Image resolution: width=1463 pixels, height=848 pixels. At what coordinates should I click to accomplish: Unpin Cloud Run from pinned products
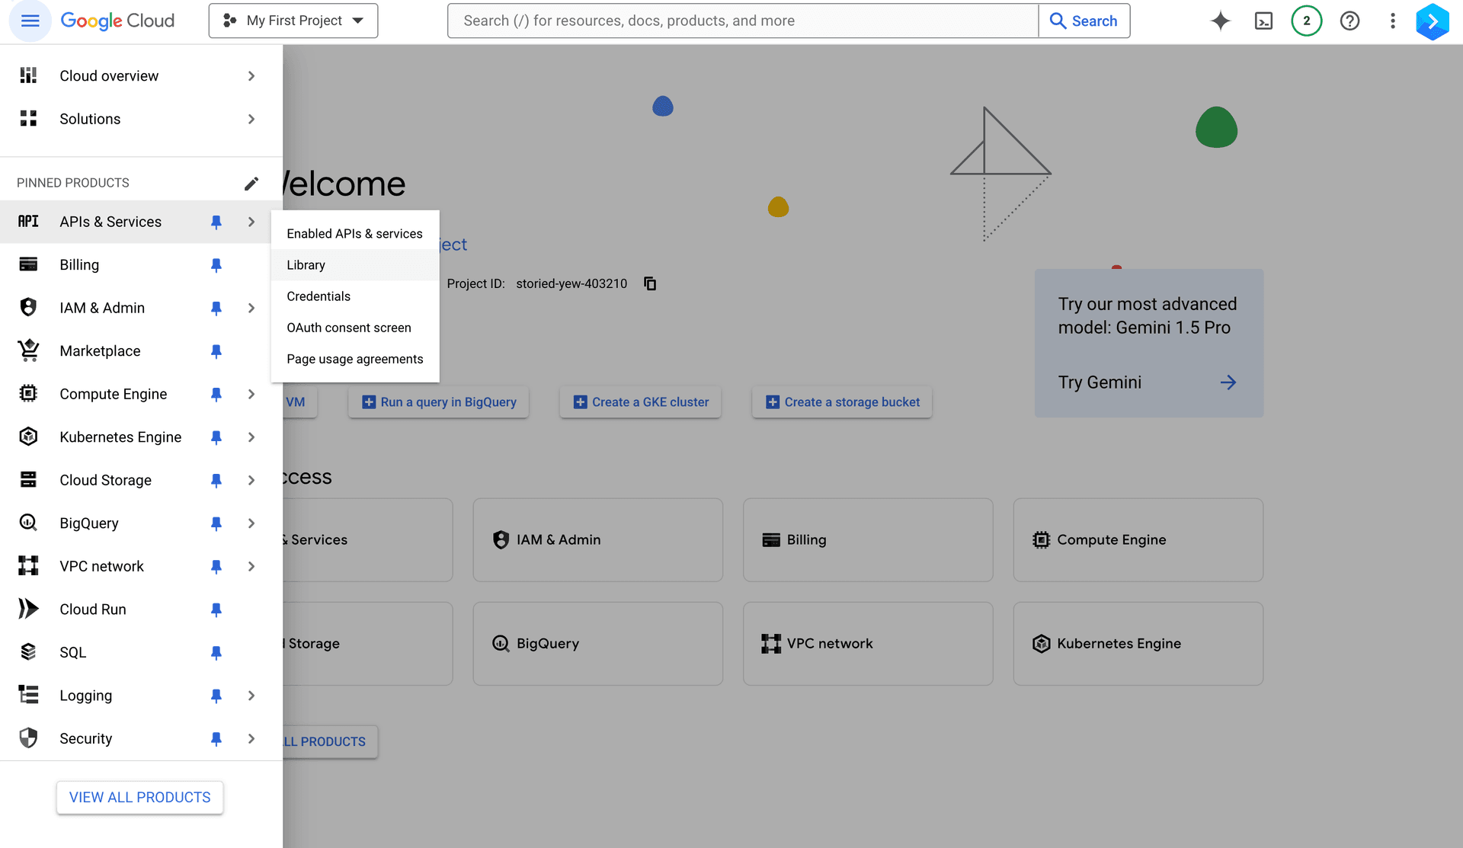pyautogui.click(x=216, y=610)
